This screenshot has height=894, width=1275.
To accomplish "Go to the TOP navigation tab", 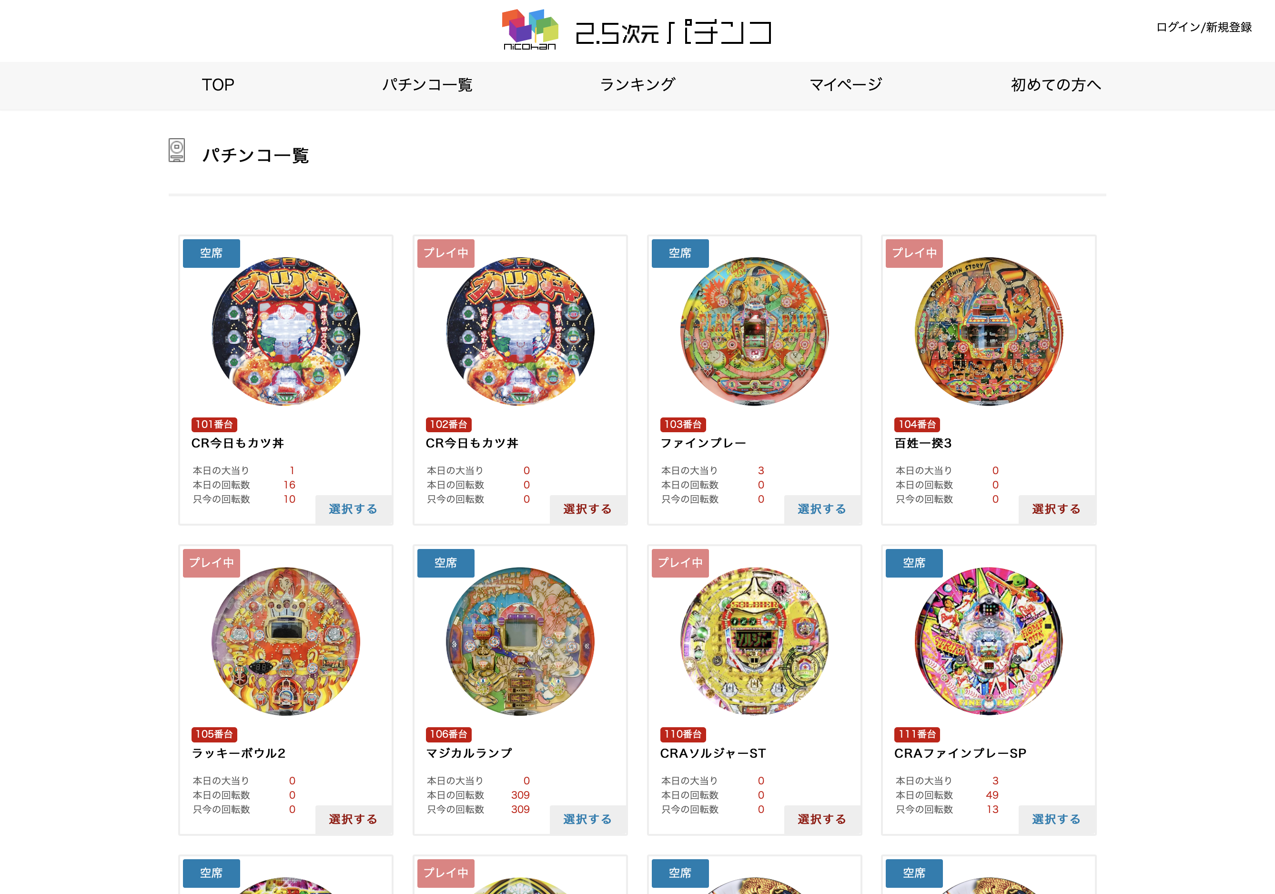I will click(218, 85).
